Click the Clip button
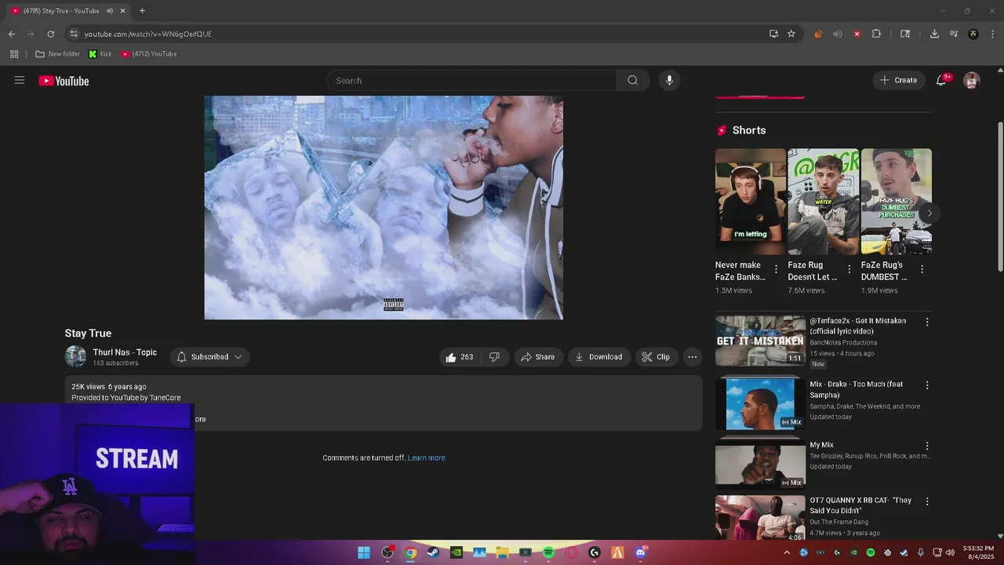This screenshot has height=565, width=1004. (657, 357)
